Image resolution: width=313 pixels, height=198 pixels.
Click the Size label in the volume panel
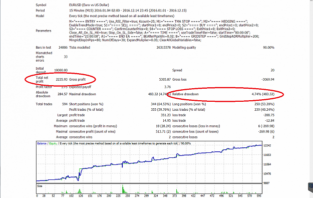point(40,186)
